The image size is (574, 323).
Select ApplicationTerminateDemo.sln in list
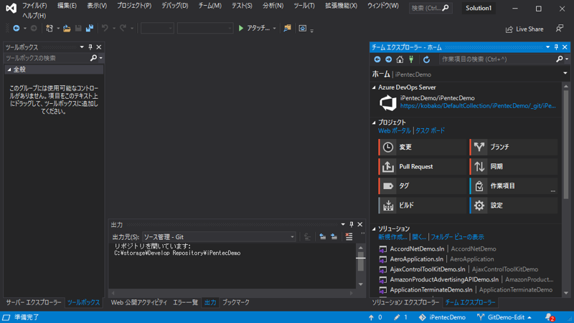(x=431, y=290)
